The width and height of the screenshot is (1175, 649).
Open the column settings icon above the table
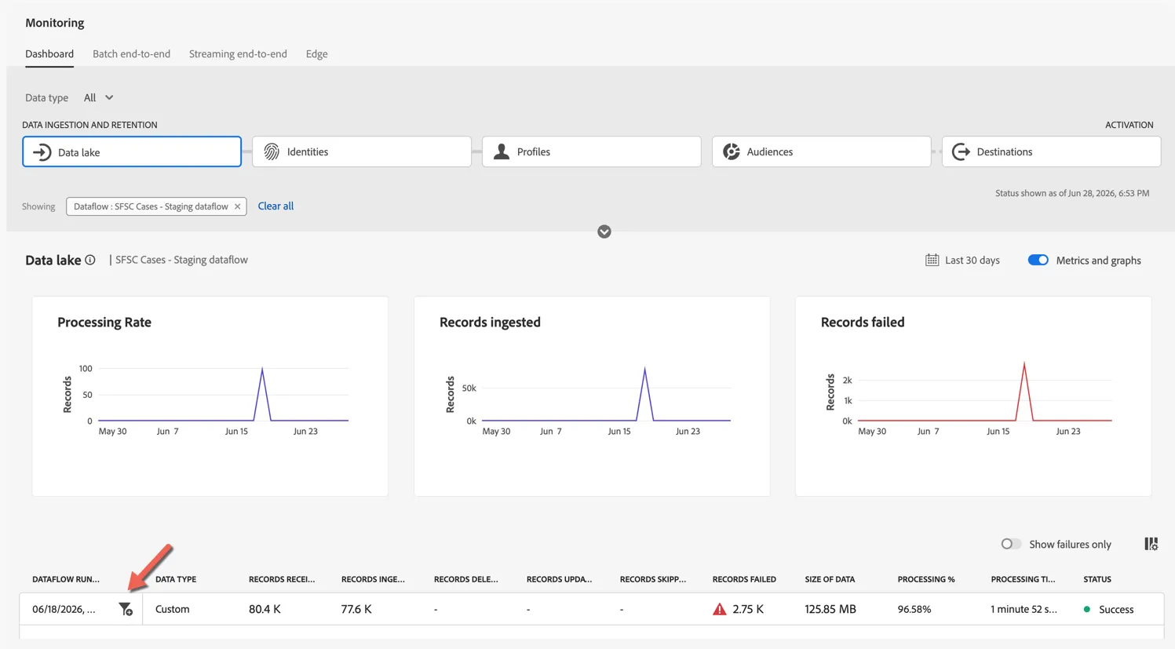(x=1151, y=544)
